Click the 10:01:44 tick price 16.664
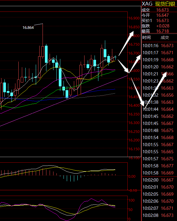Screen dimensions: 177x221 pyautogui.click(x=167, y=109)
